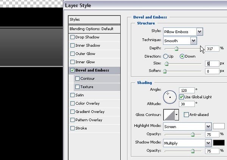Viewport: 227px width, 160px height.
Task: Check the Satin checkbox
Action: click(x=72, y=95)
